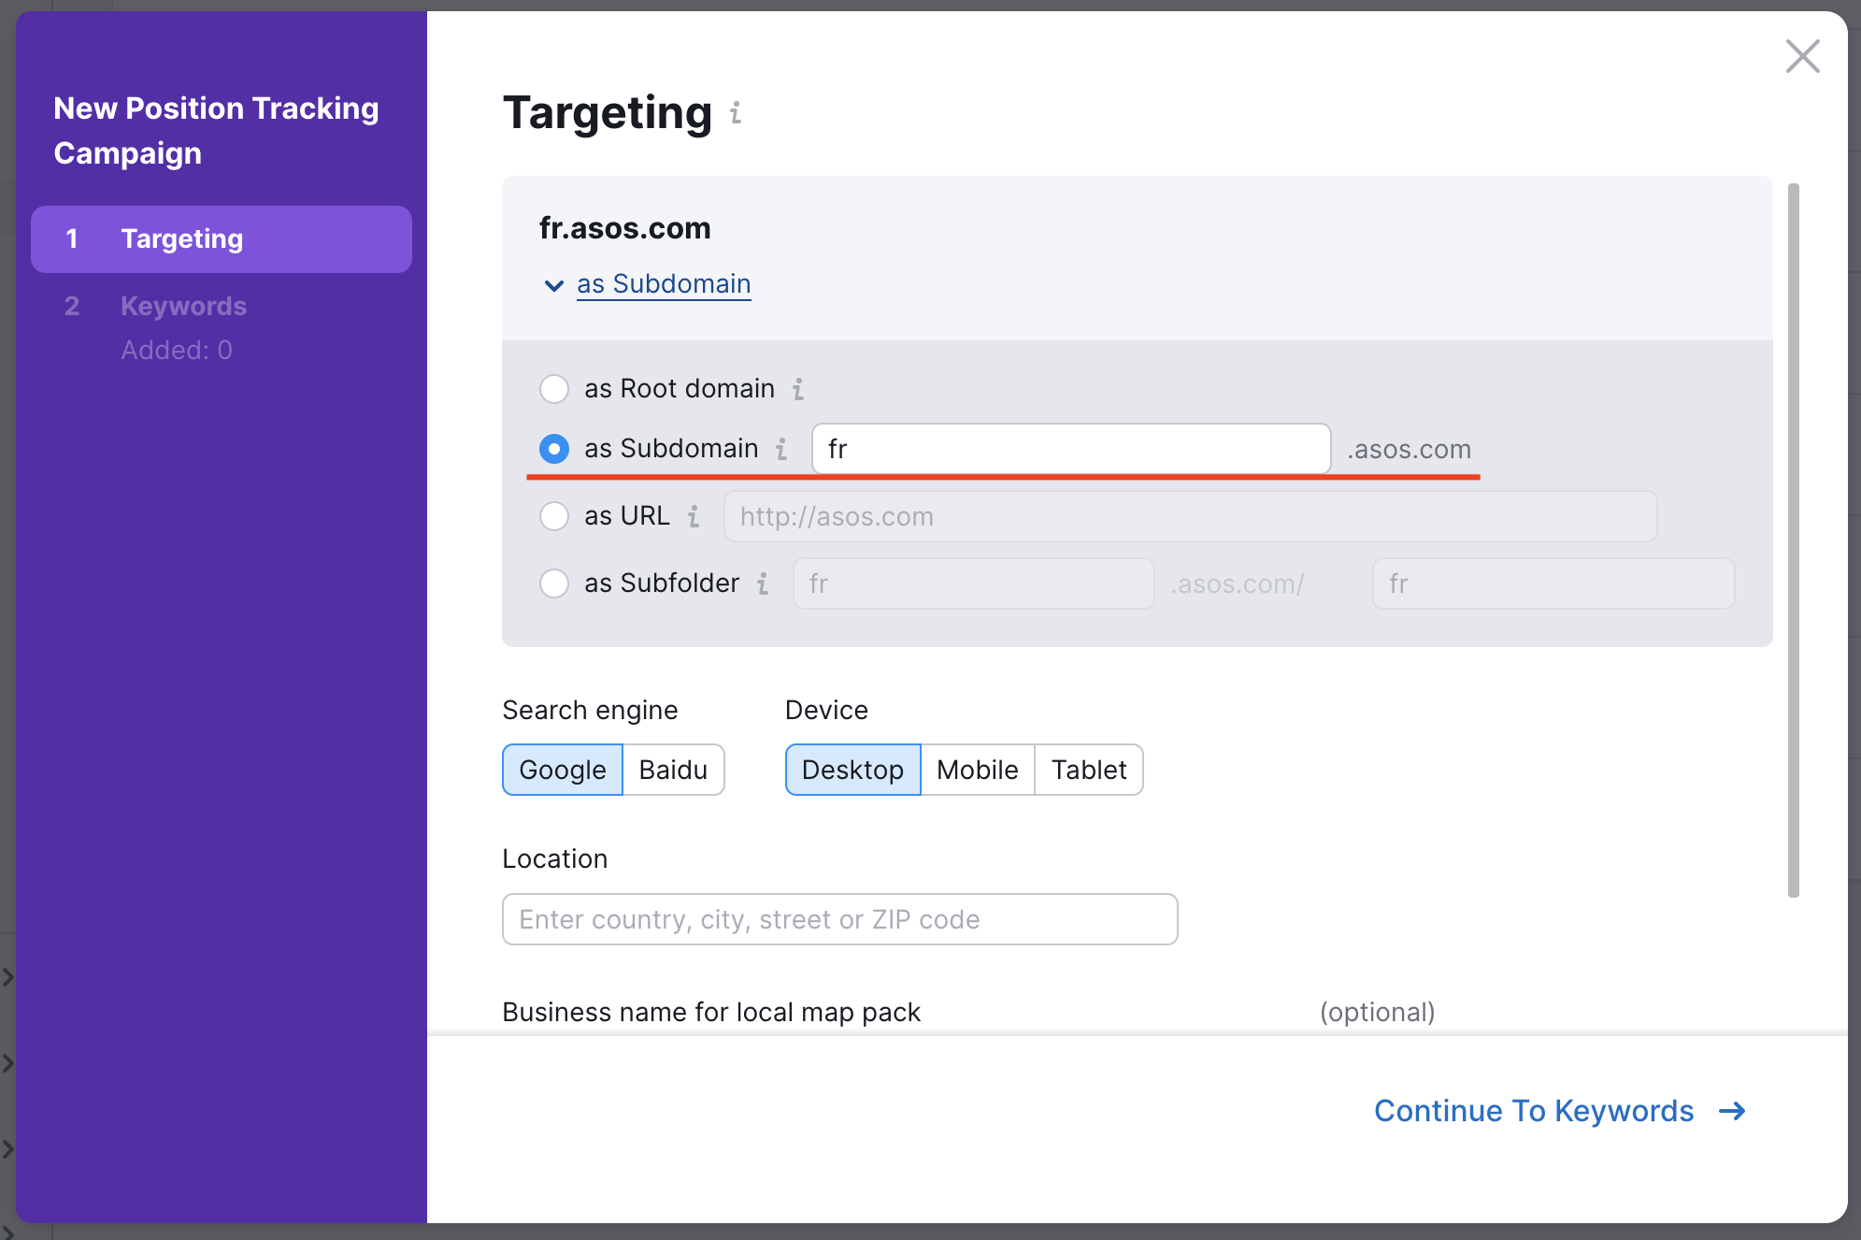Collapse the chevron beside as Subdomain link
Image resolution: width=1861 pixels, height=1240 pixels.
553,285
